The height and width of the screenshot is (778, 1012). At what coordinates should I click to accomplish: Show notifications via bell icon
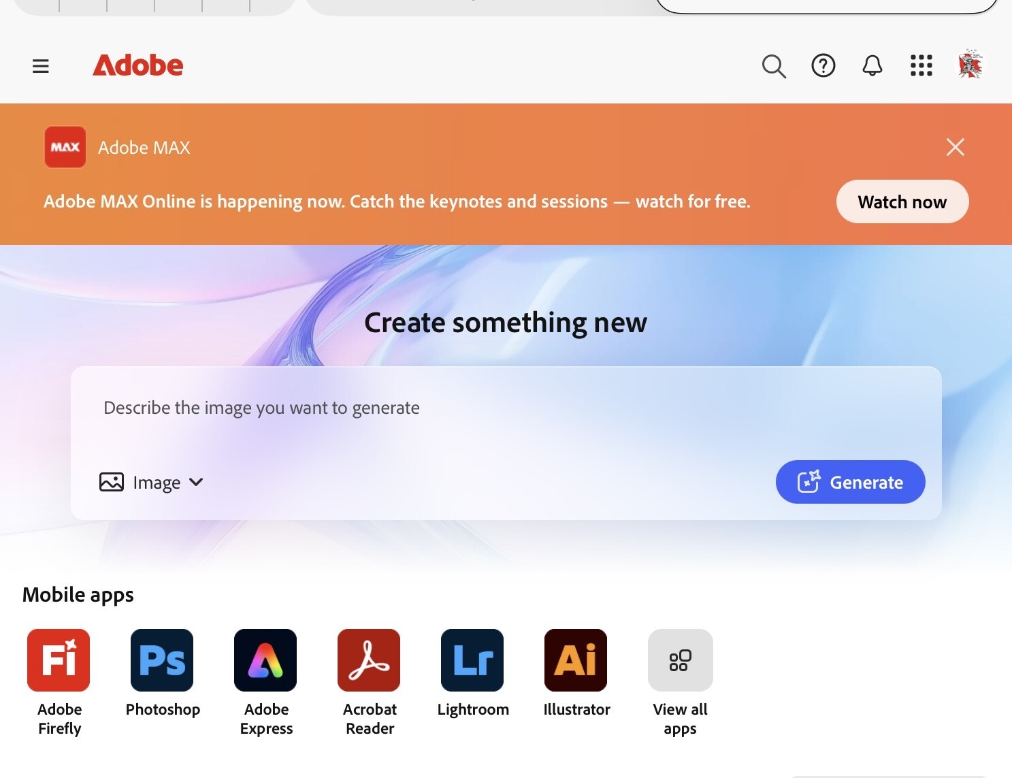872,66
